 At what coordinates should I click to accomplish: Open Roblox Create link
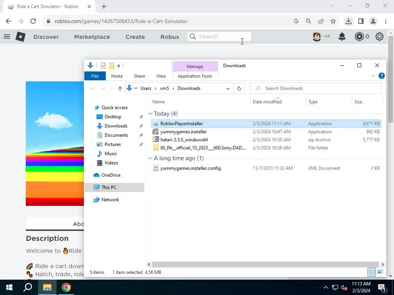click(x=135, y=37)
